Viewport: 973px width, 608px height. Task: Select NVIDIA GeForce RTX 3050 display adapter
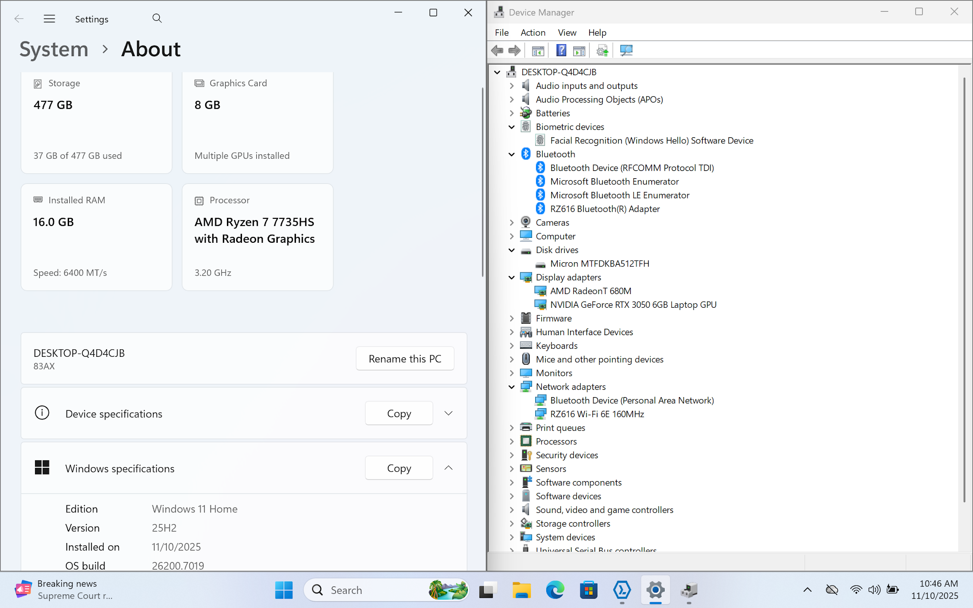point(633,305)
